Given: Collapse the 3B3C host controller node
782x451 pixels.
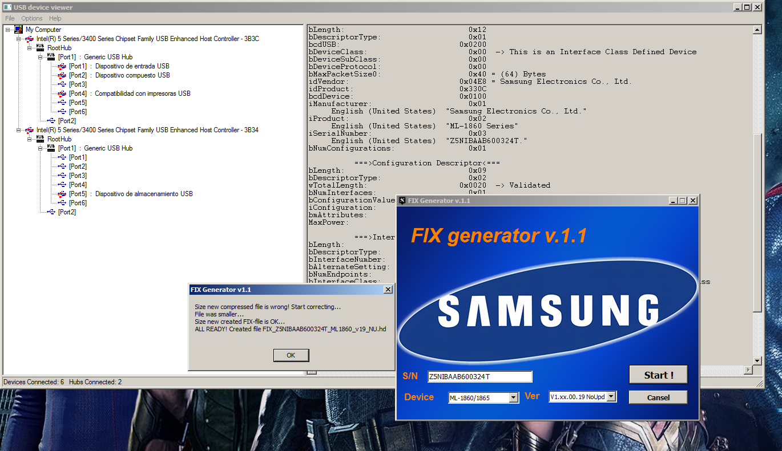Looking at the screenshot, I should tap(19, 39).
